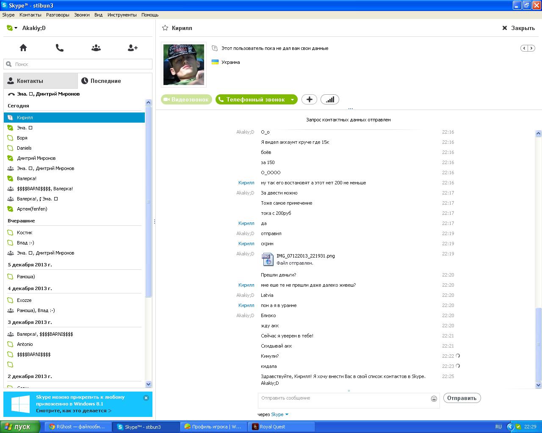Click the Отправить send button

[x=462, y=398]
